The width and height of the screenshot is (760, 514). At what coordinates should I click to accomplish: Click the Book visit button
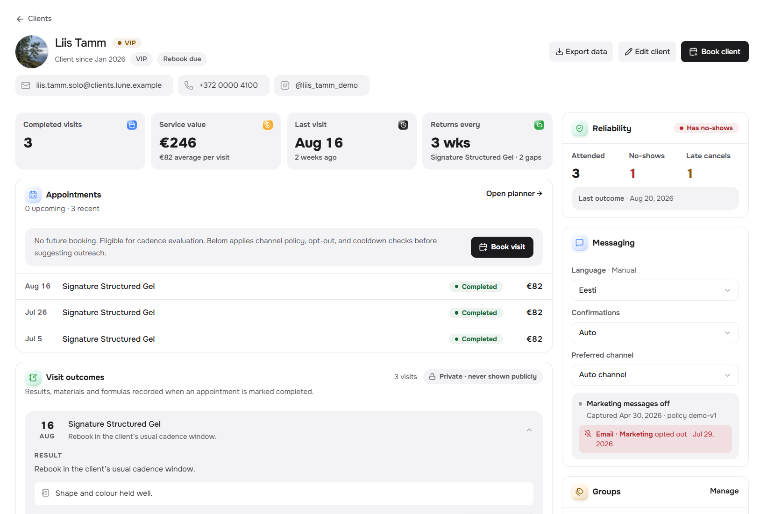502,247
